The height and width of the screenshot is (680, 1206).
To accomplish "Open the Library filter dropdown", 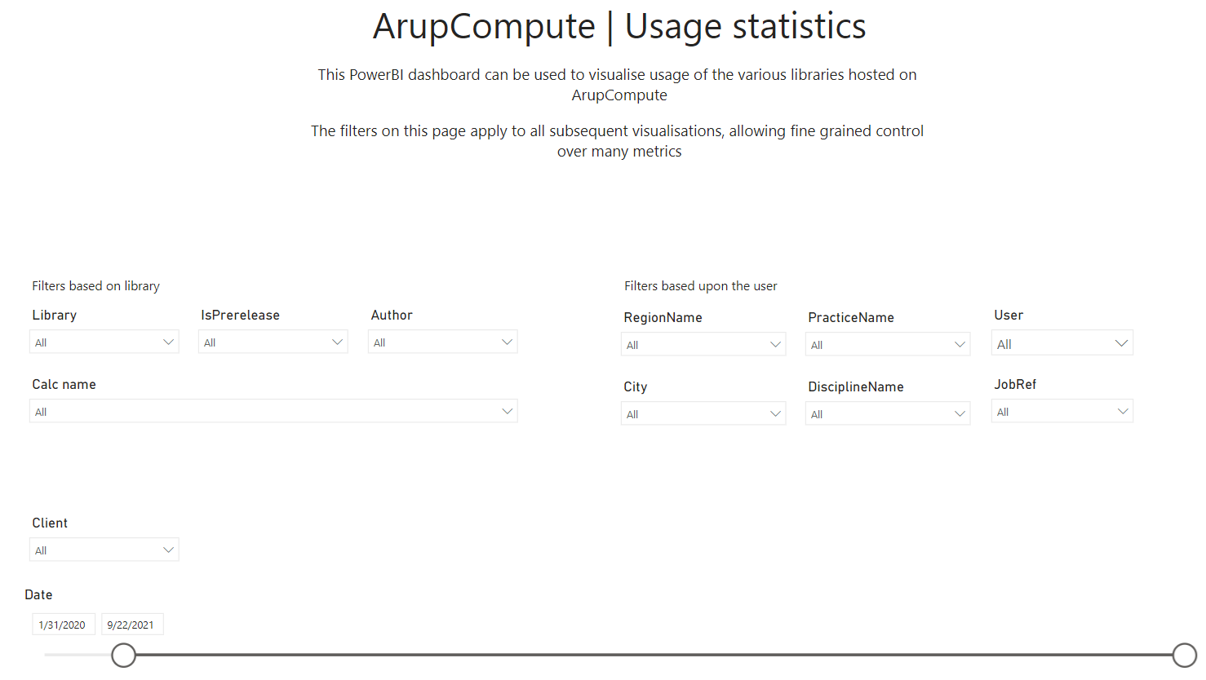I will (104, 342).
